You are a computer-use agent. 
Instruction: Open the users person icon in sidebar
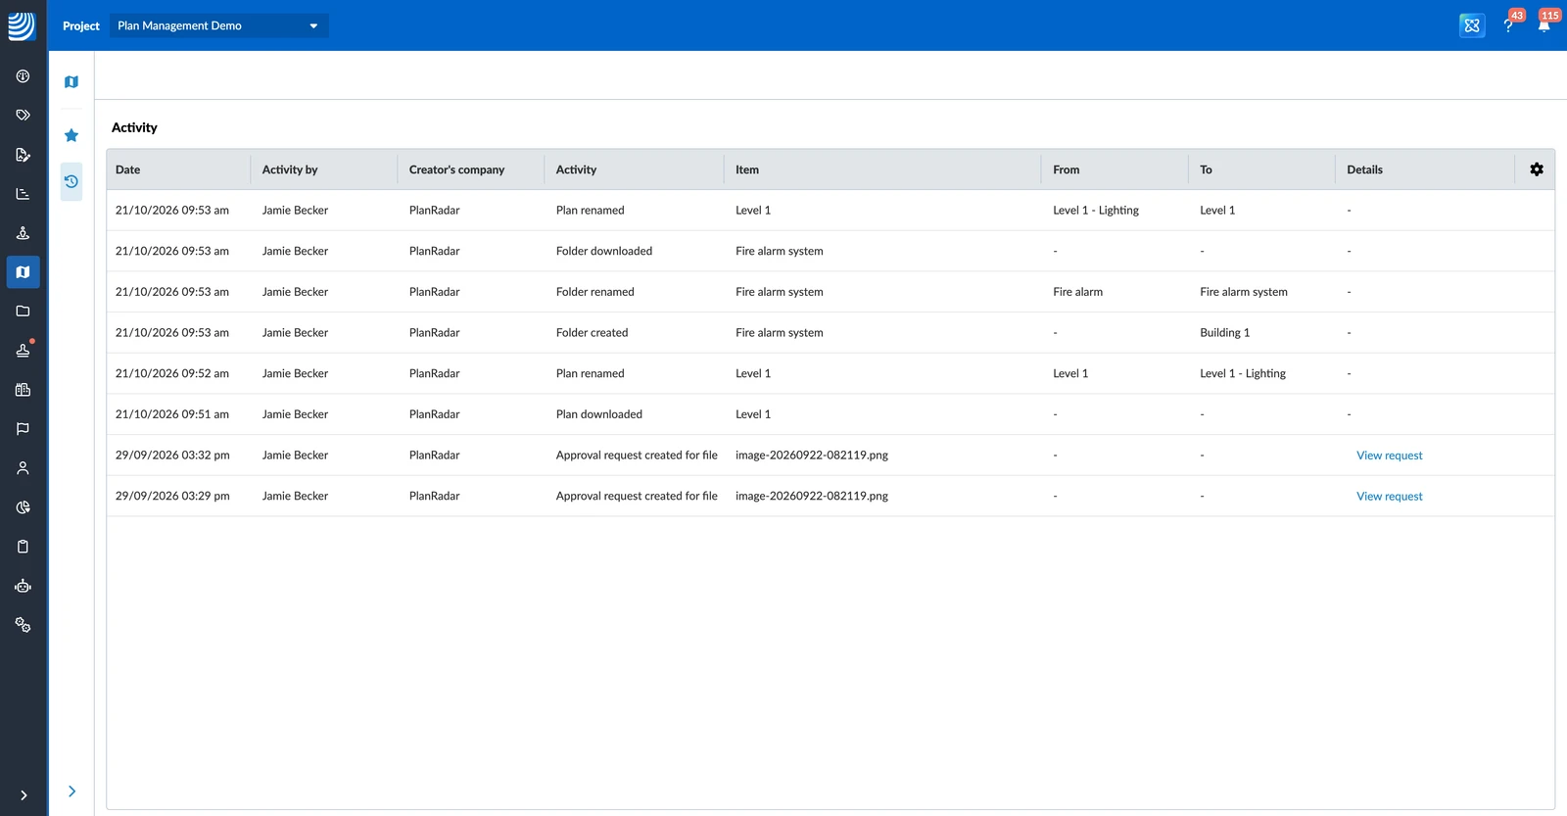pyautogui.click(x=23, y=468)
